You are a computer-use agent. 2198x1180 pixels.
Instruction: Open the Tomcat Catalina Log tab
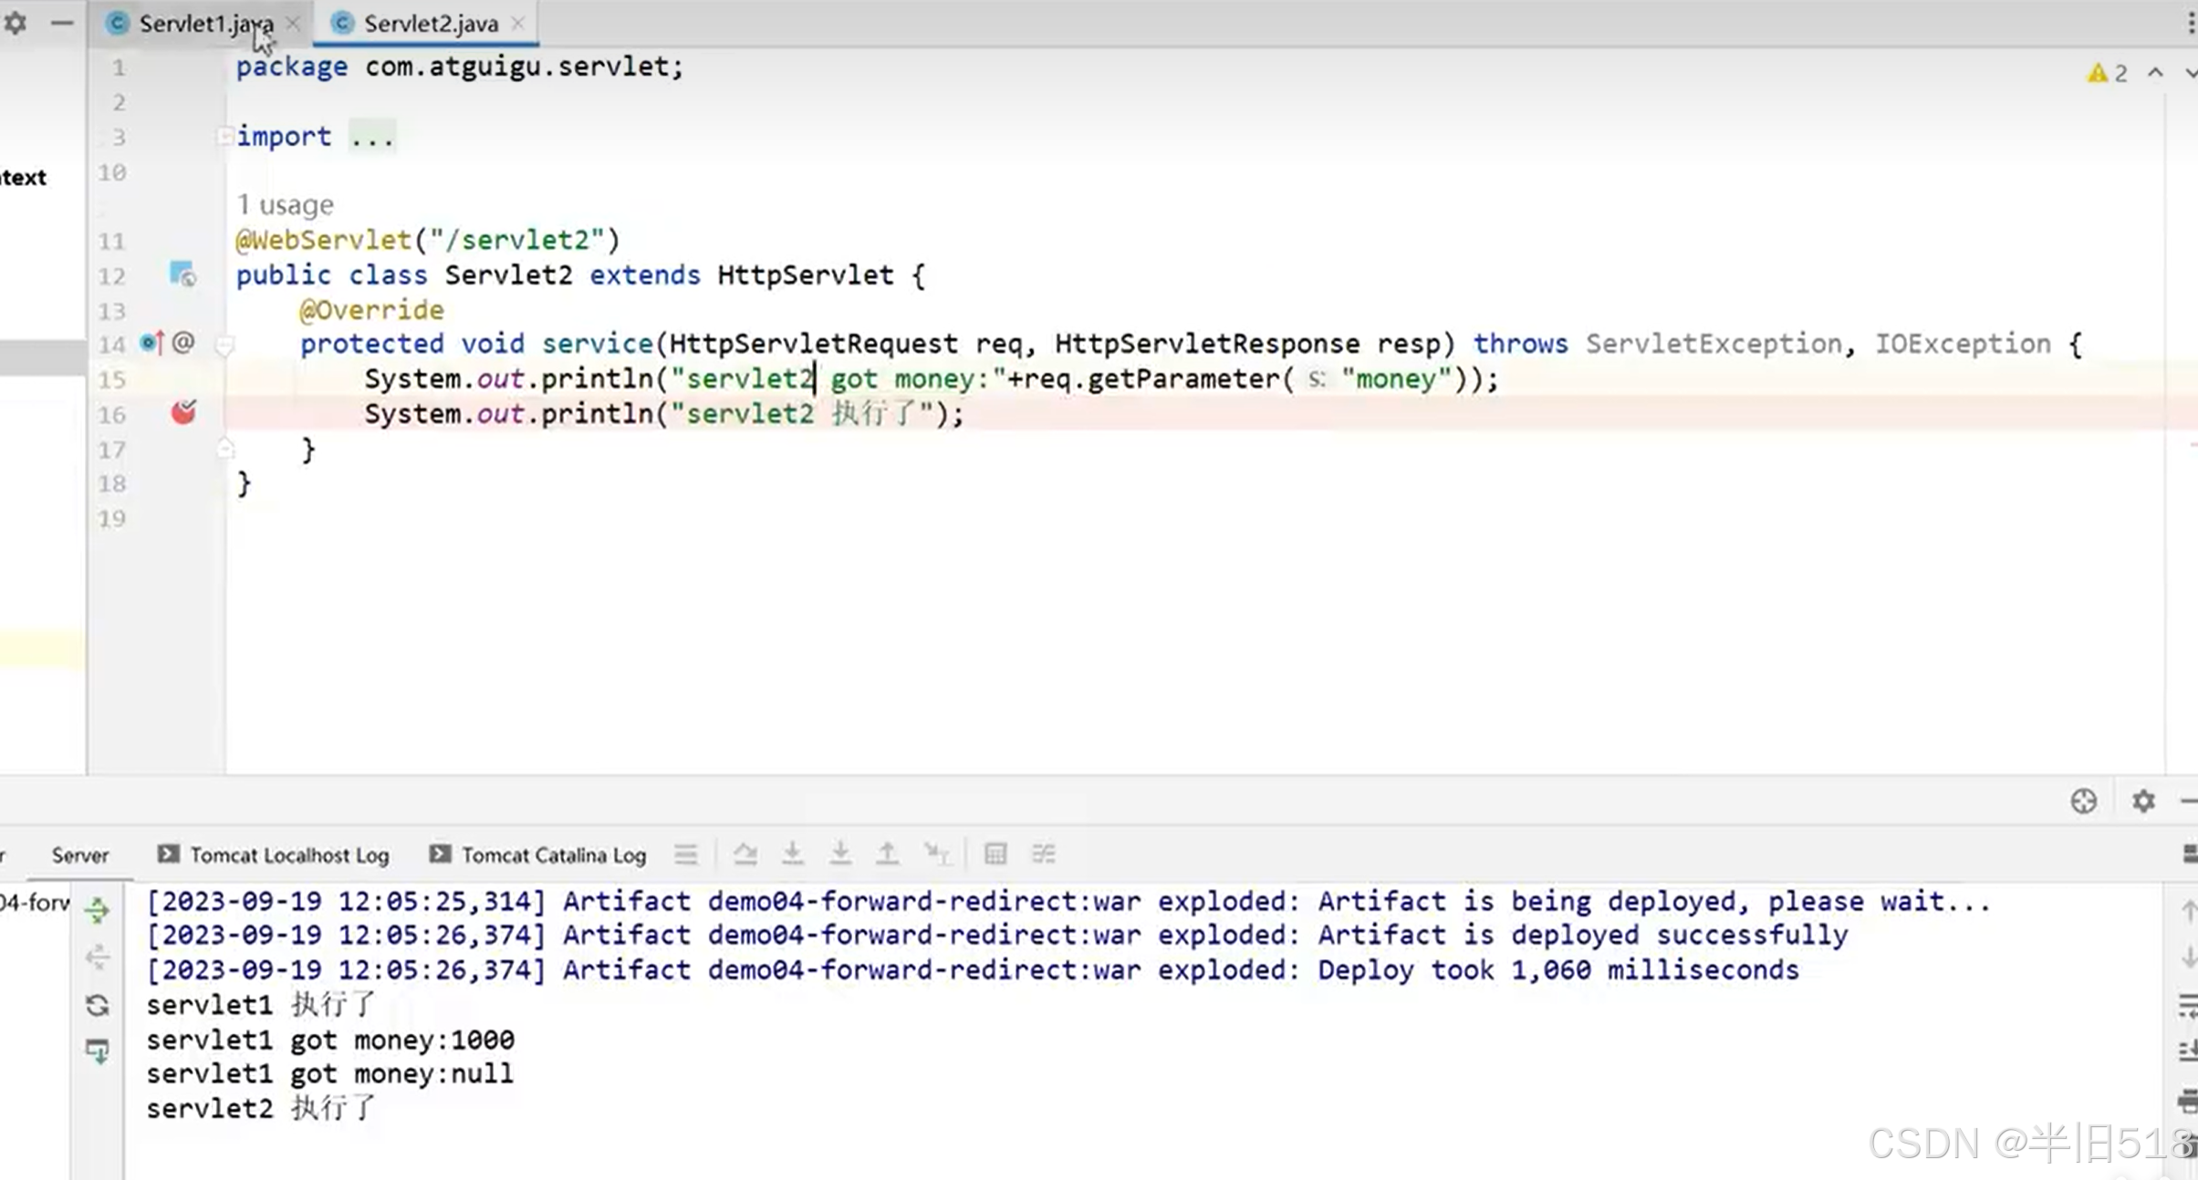pyautogui.click(x=538, y=854)
